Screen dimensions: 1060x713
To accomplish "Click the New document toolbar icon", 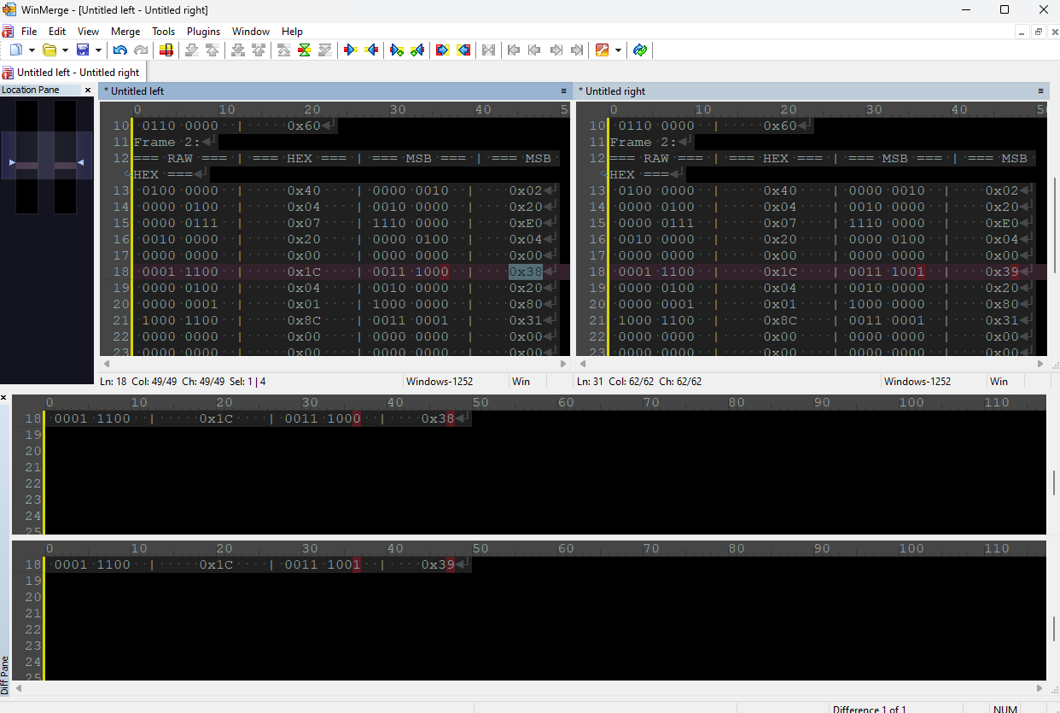I will coord(15,50).
